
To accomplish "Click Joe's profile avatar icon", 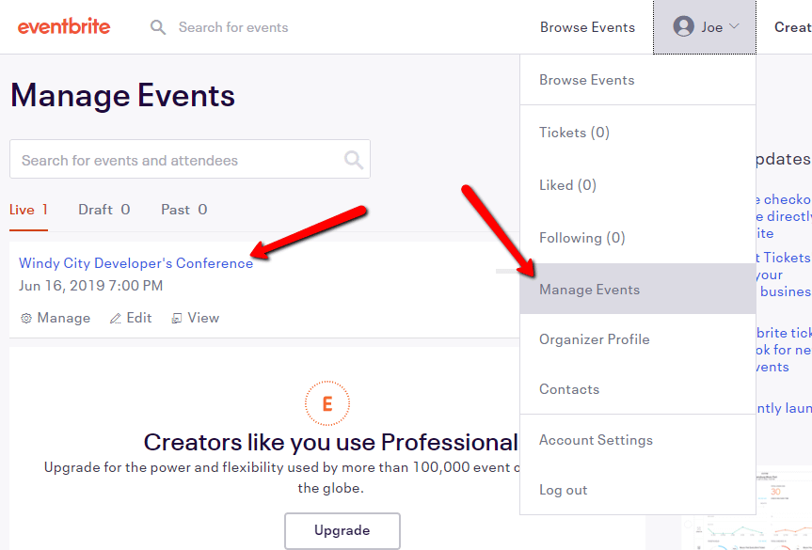I will (684, 26).
